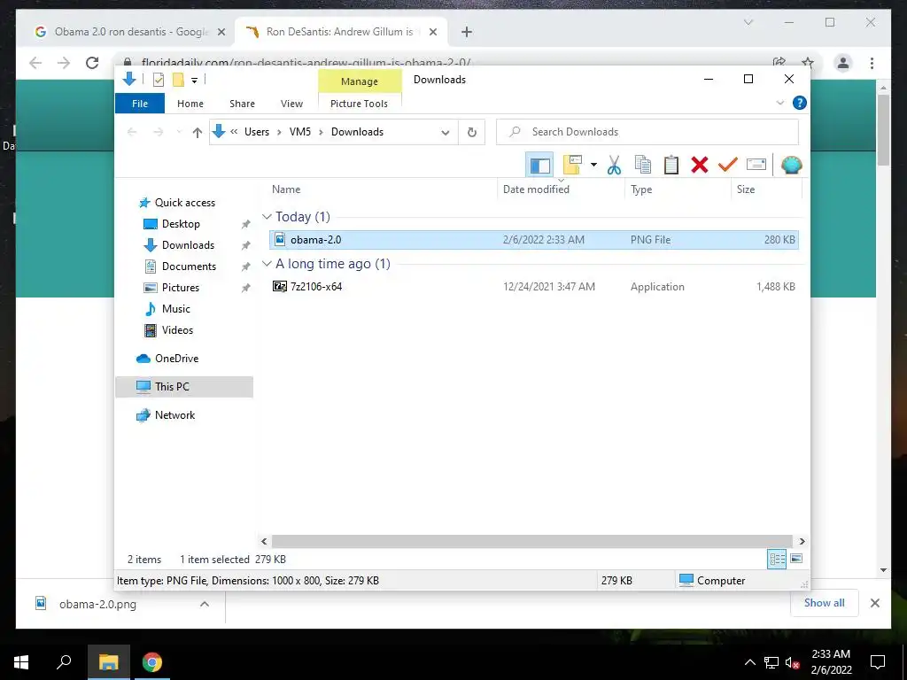Select the obama-2.0 PNG file
This screenshot has height=680, width=907.
[534, 239]
